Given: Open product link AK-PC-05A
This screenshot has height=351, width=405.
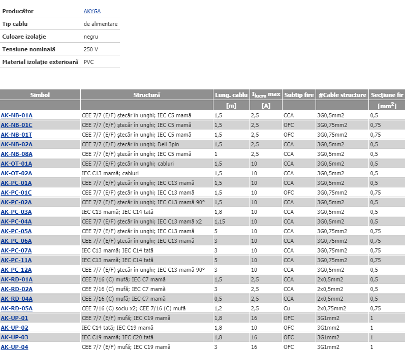Looking at the screenshot, I should click(16, 231).
